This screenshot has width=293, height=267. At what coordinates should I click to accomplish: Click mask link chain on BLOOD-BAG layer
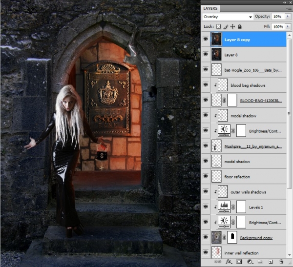(x=224, y=101)
